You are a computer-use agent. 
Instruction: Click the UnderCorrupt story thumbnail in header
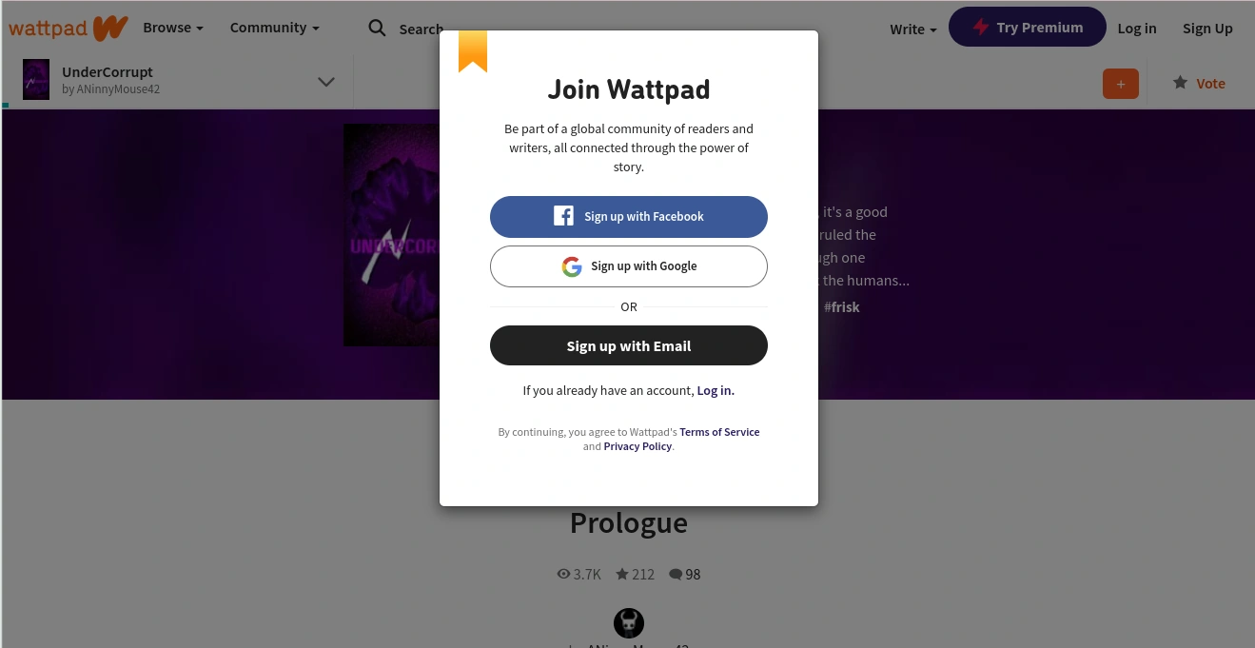click(36, 80)
